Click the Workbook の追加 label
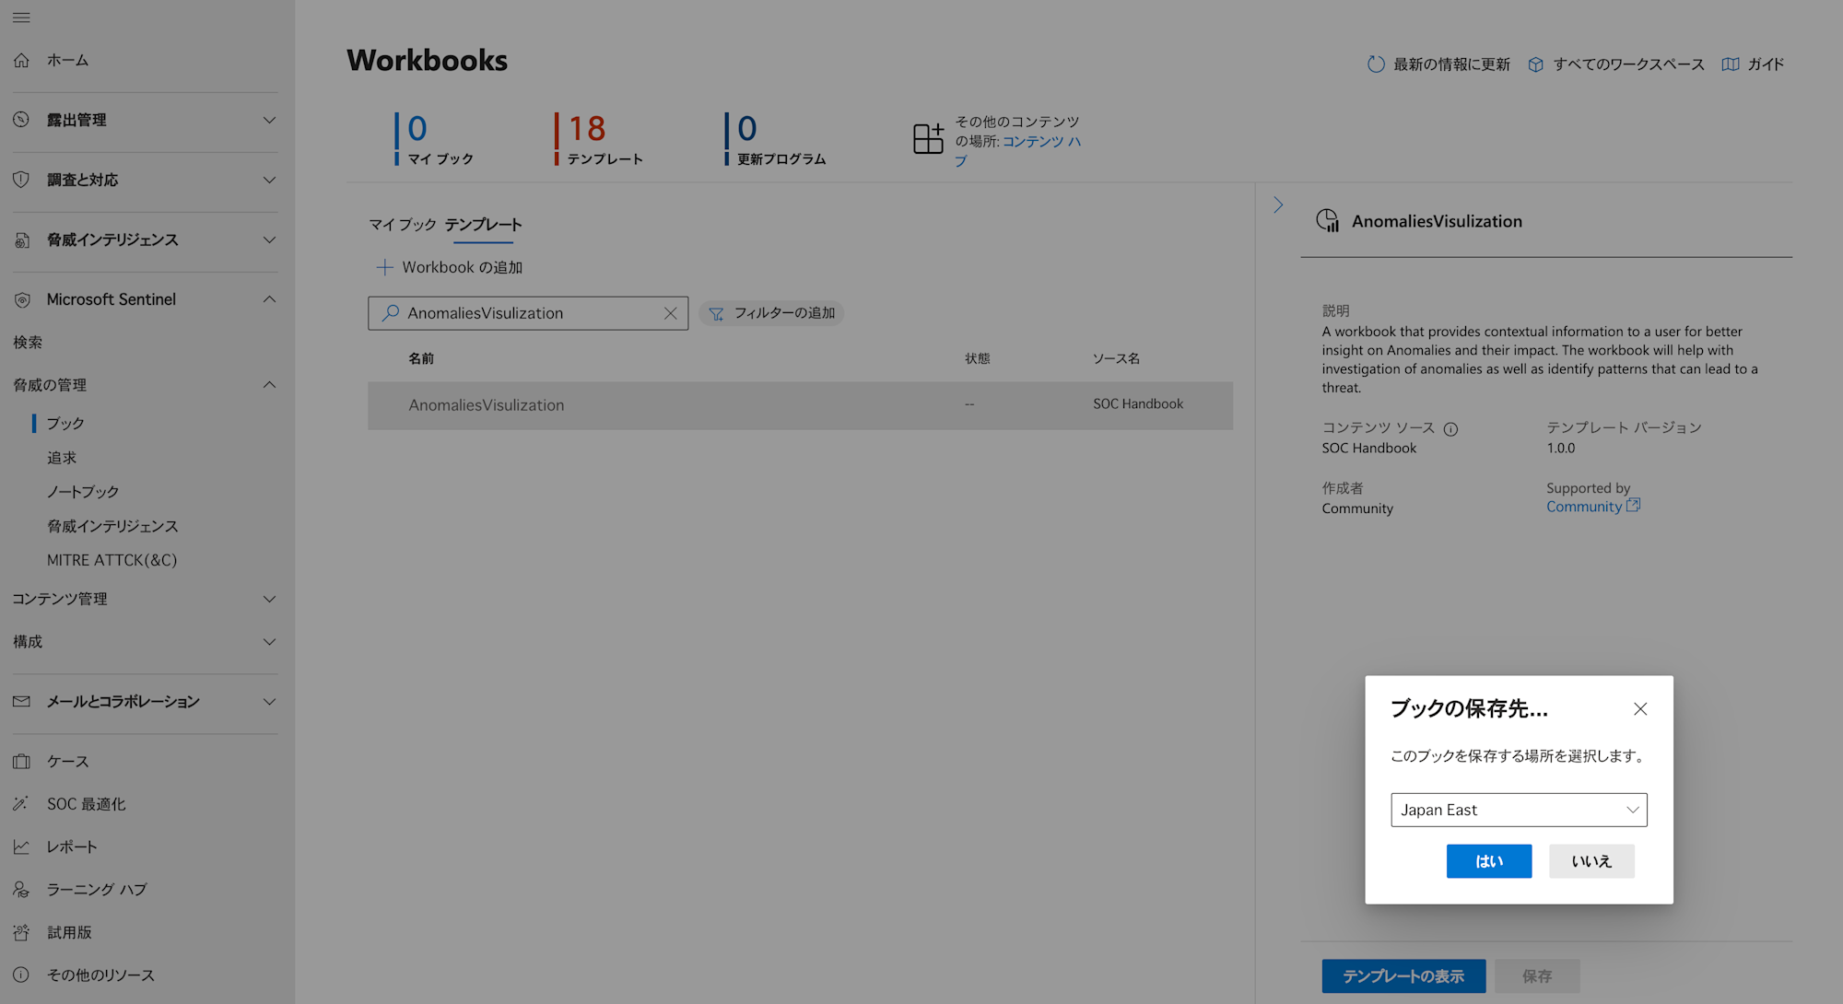 (463, 267)
